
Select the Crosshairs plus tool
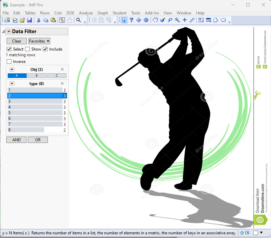[x=185, y=20]
